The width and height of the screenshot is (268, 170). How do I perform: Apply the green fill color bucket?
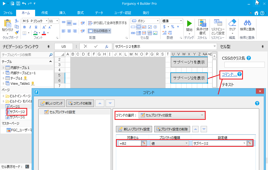tap(35, 33)
